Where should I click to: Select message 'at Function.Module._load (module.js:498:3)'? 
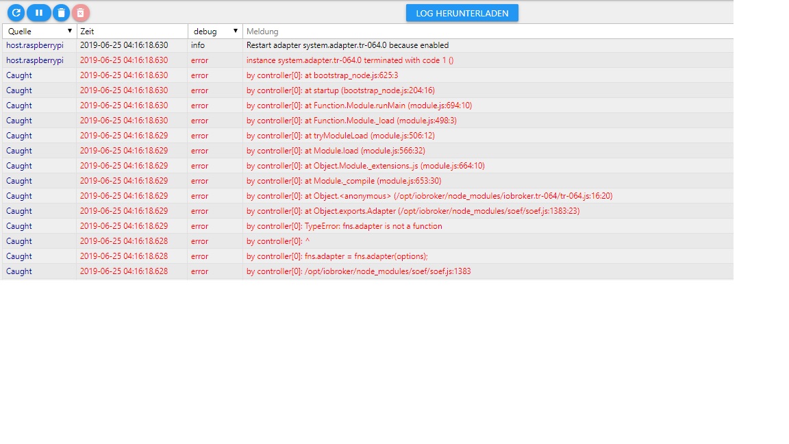[x=352, y=121]
